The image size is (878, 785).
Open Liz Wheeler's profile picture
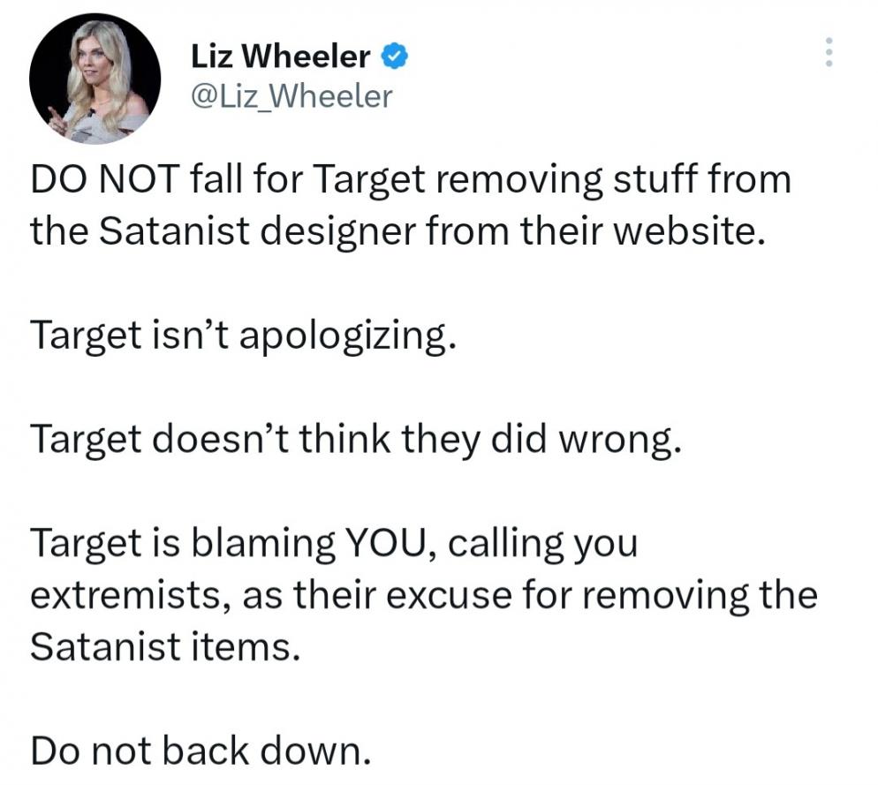pos(95,79)
